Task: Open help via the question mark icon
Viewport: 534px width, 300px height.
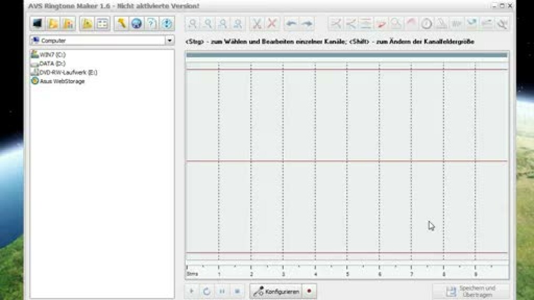Action: pos(152,24)
